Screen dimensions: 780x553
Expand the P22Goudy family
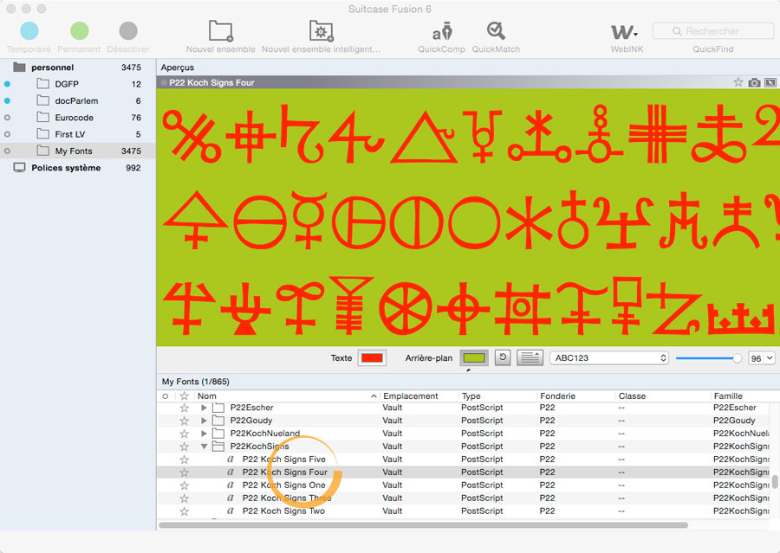tap(204, 421)
